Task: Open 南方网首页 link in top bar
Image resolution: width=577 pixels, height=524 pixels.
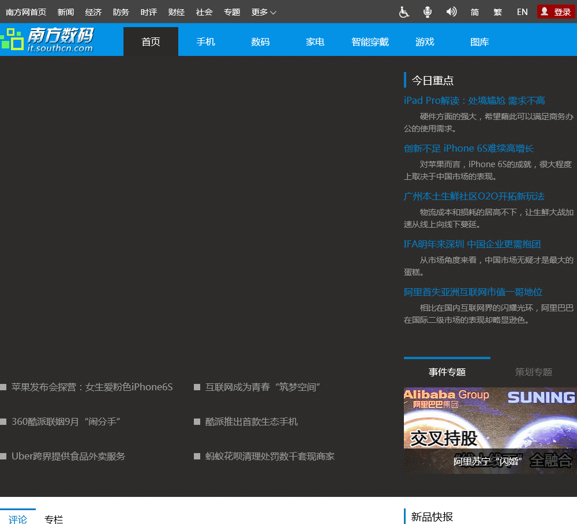Action: 26,12
